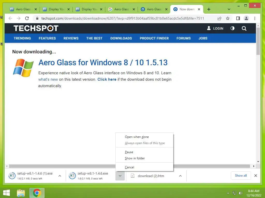The height and width of the screenshot is (198, 265).
Task: Open the Chrome profile avatar
Action: pyautogui.click(x=246, y=18)
